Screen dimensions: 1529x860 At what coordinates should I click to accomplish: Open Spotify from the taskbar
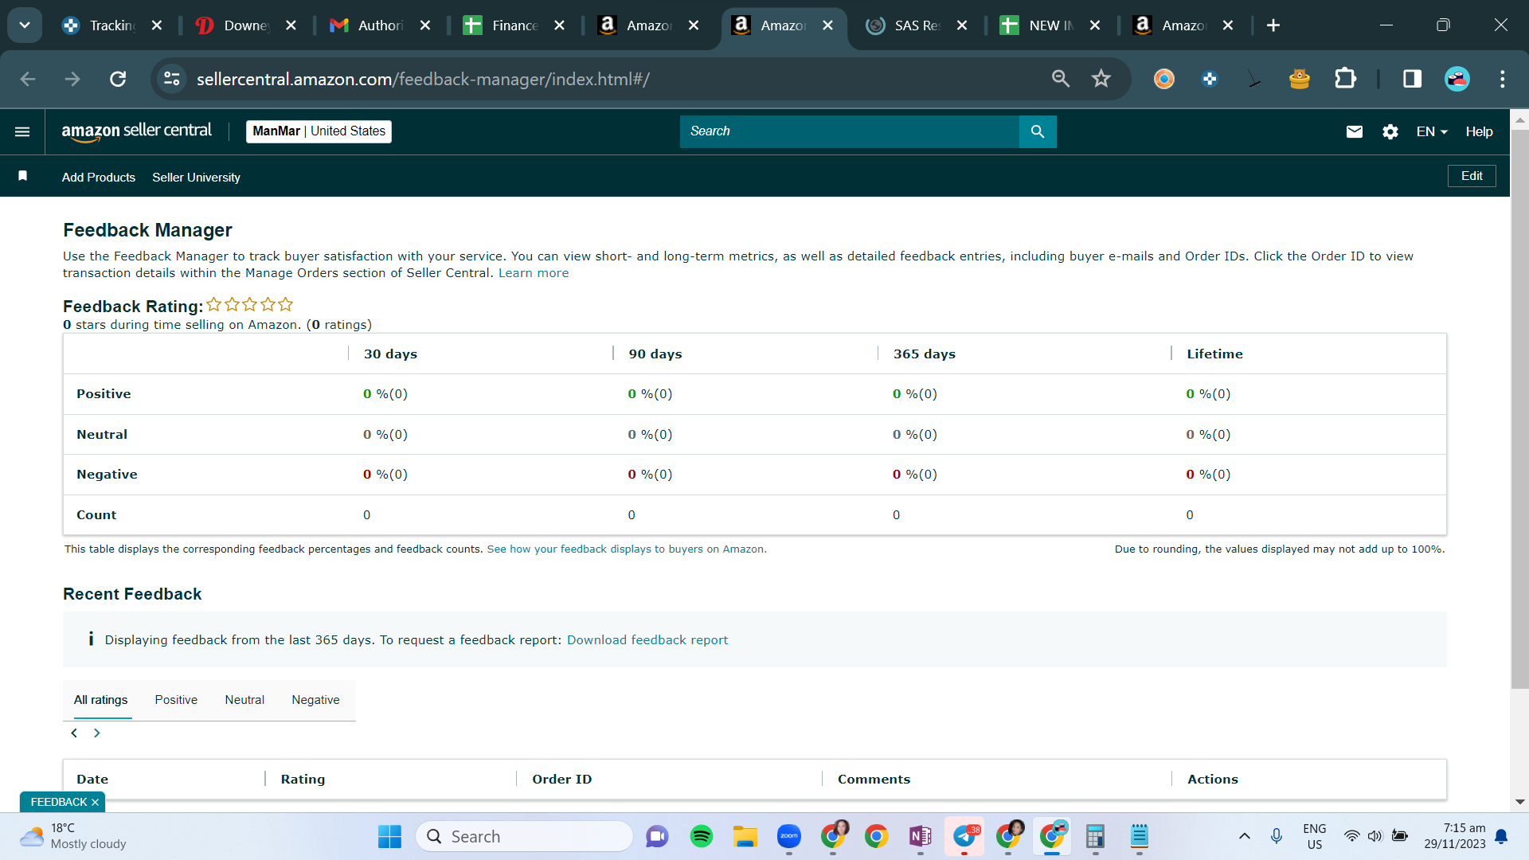point(701,836)
